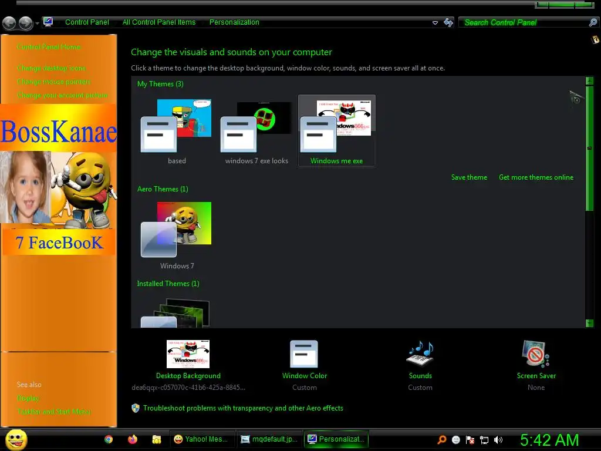The height and width of the screenshot is (451, 601).
Task: Open Action Center flag tray icon
Action: pos(470,440)
